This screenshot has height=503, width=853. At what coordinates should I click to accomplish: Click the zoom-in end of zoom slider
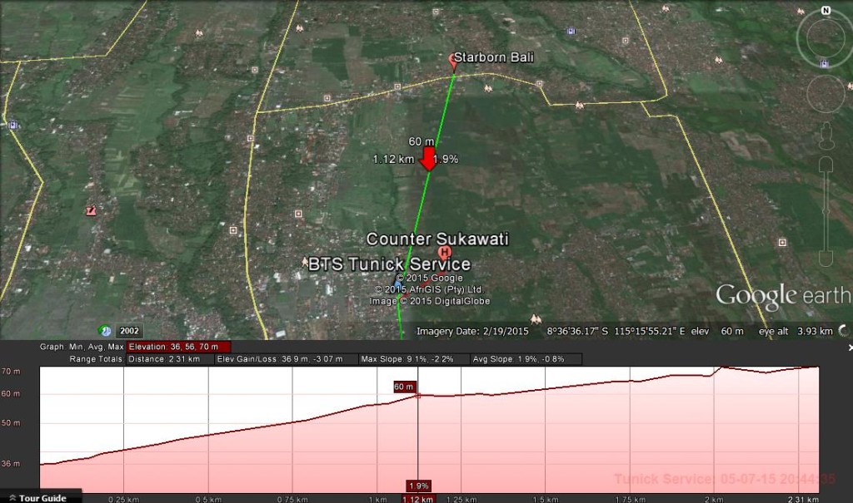[826, 163]
